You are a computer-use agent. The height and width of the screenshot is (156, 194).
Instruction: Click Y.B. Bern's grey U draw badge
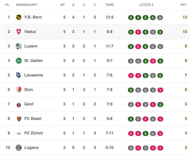tap(160, 18)
